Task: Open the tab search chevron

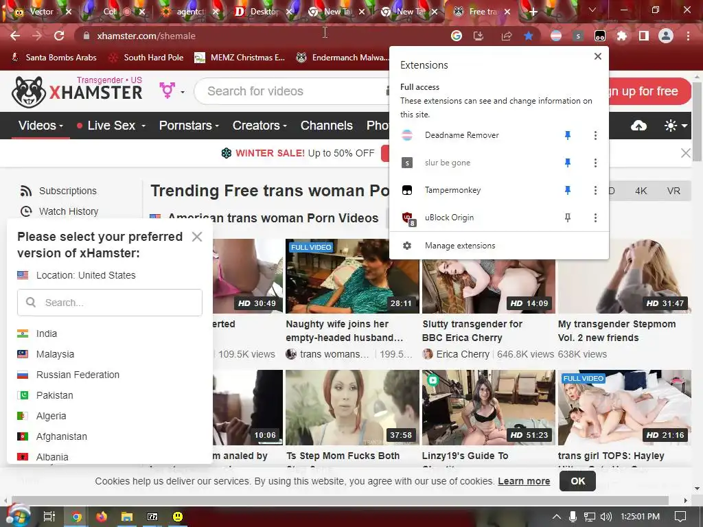Action: tap(592, 10)
